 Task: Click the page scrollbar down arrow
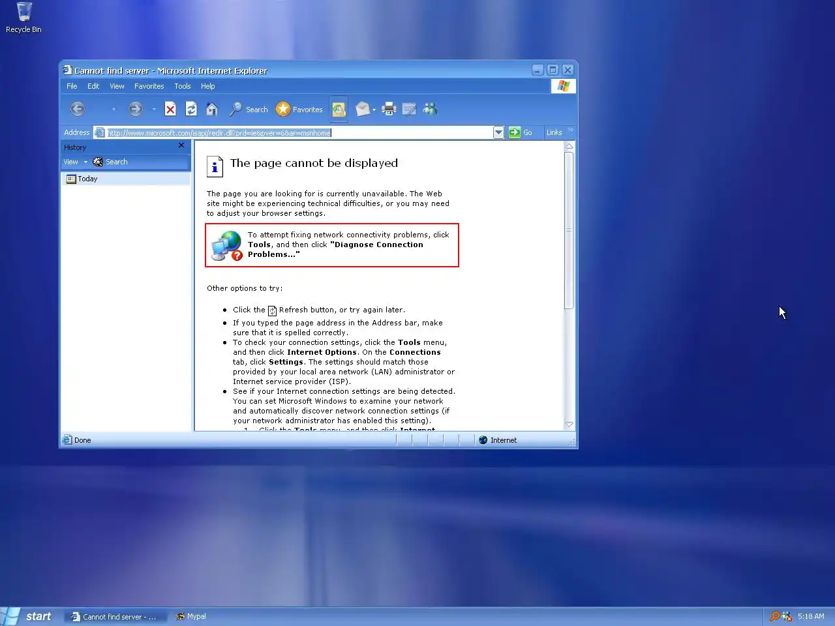pos(569,425)
